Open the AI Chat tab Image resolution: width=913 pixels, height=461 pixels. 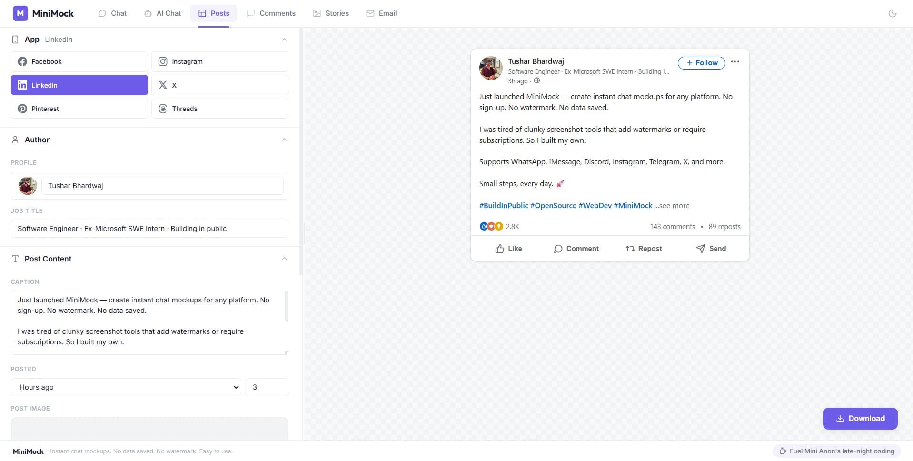pos(162,13)
